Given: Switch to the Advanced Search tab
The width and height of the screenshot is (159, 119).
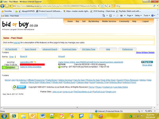Looking at the screenshot, I should click(50, 49).
